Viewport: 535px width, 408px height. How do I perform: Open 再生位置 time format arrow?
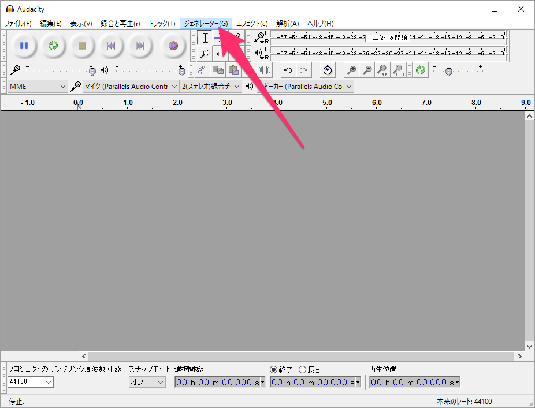[x=457, y=382]
